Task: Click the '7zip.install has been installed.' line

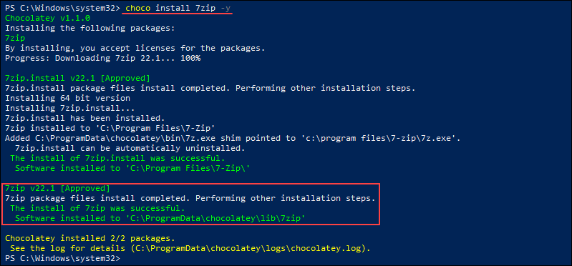Action: 85,119
